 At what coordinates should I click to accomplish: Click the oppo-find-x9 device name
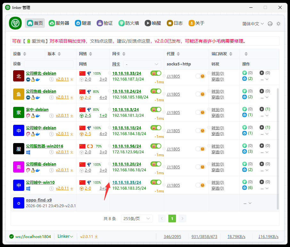point(39,200)
